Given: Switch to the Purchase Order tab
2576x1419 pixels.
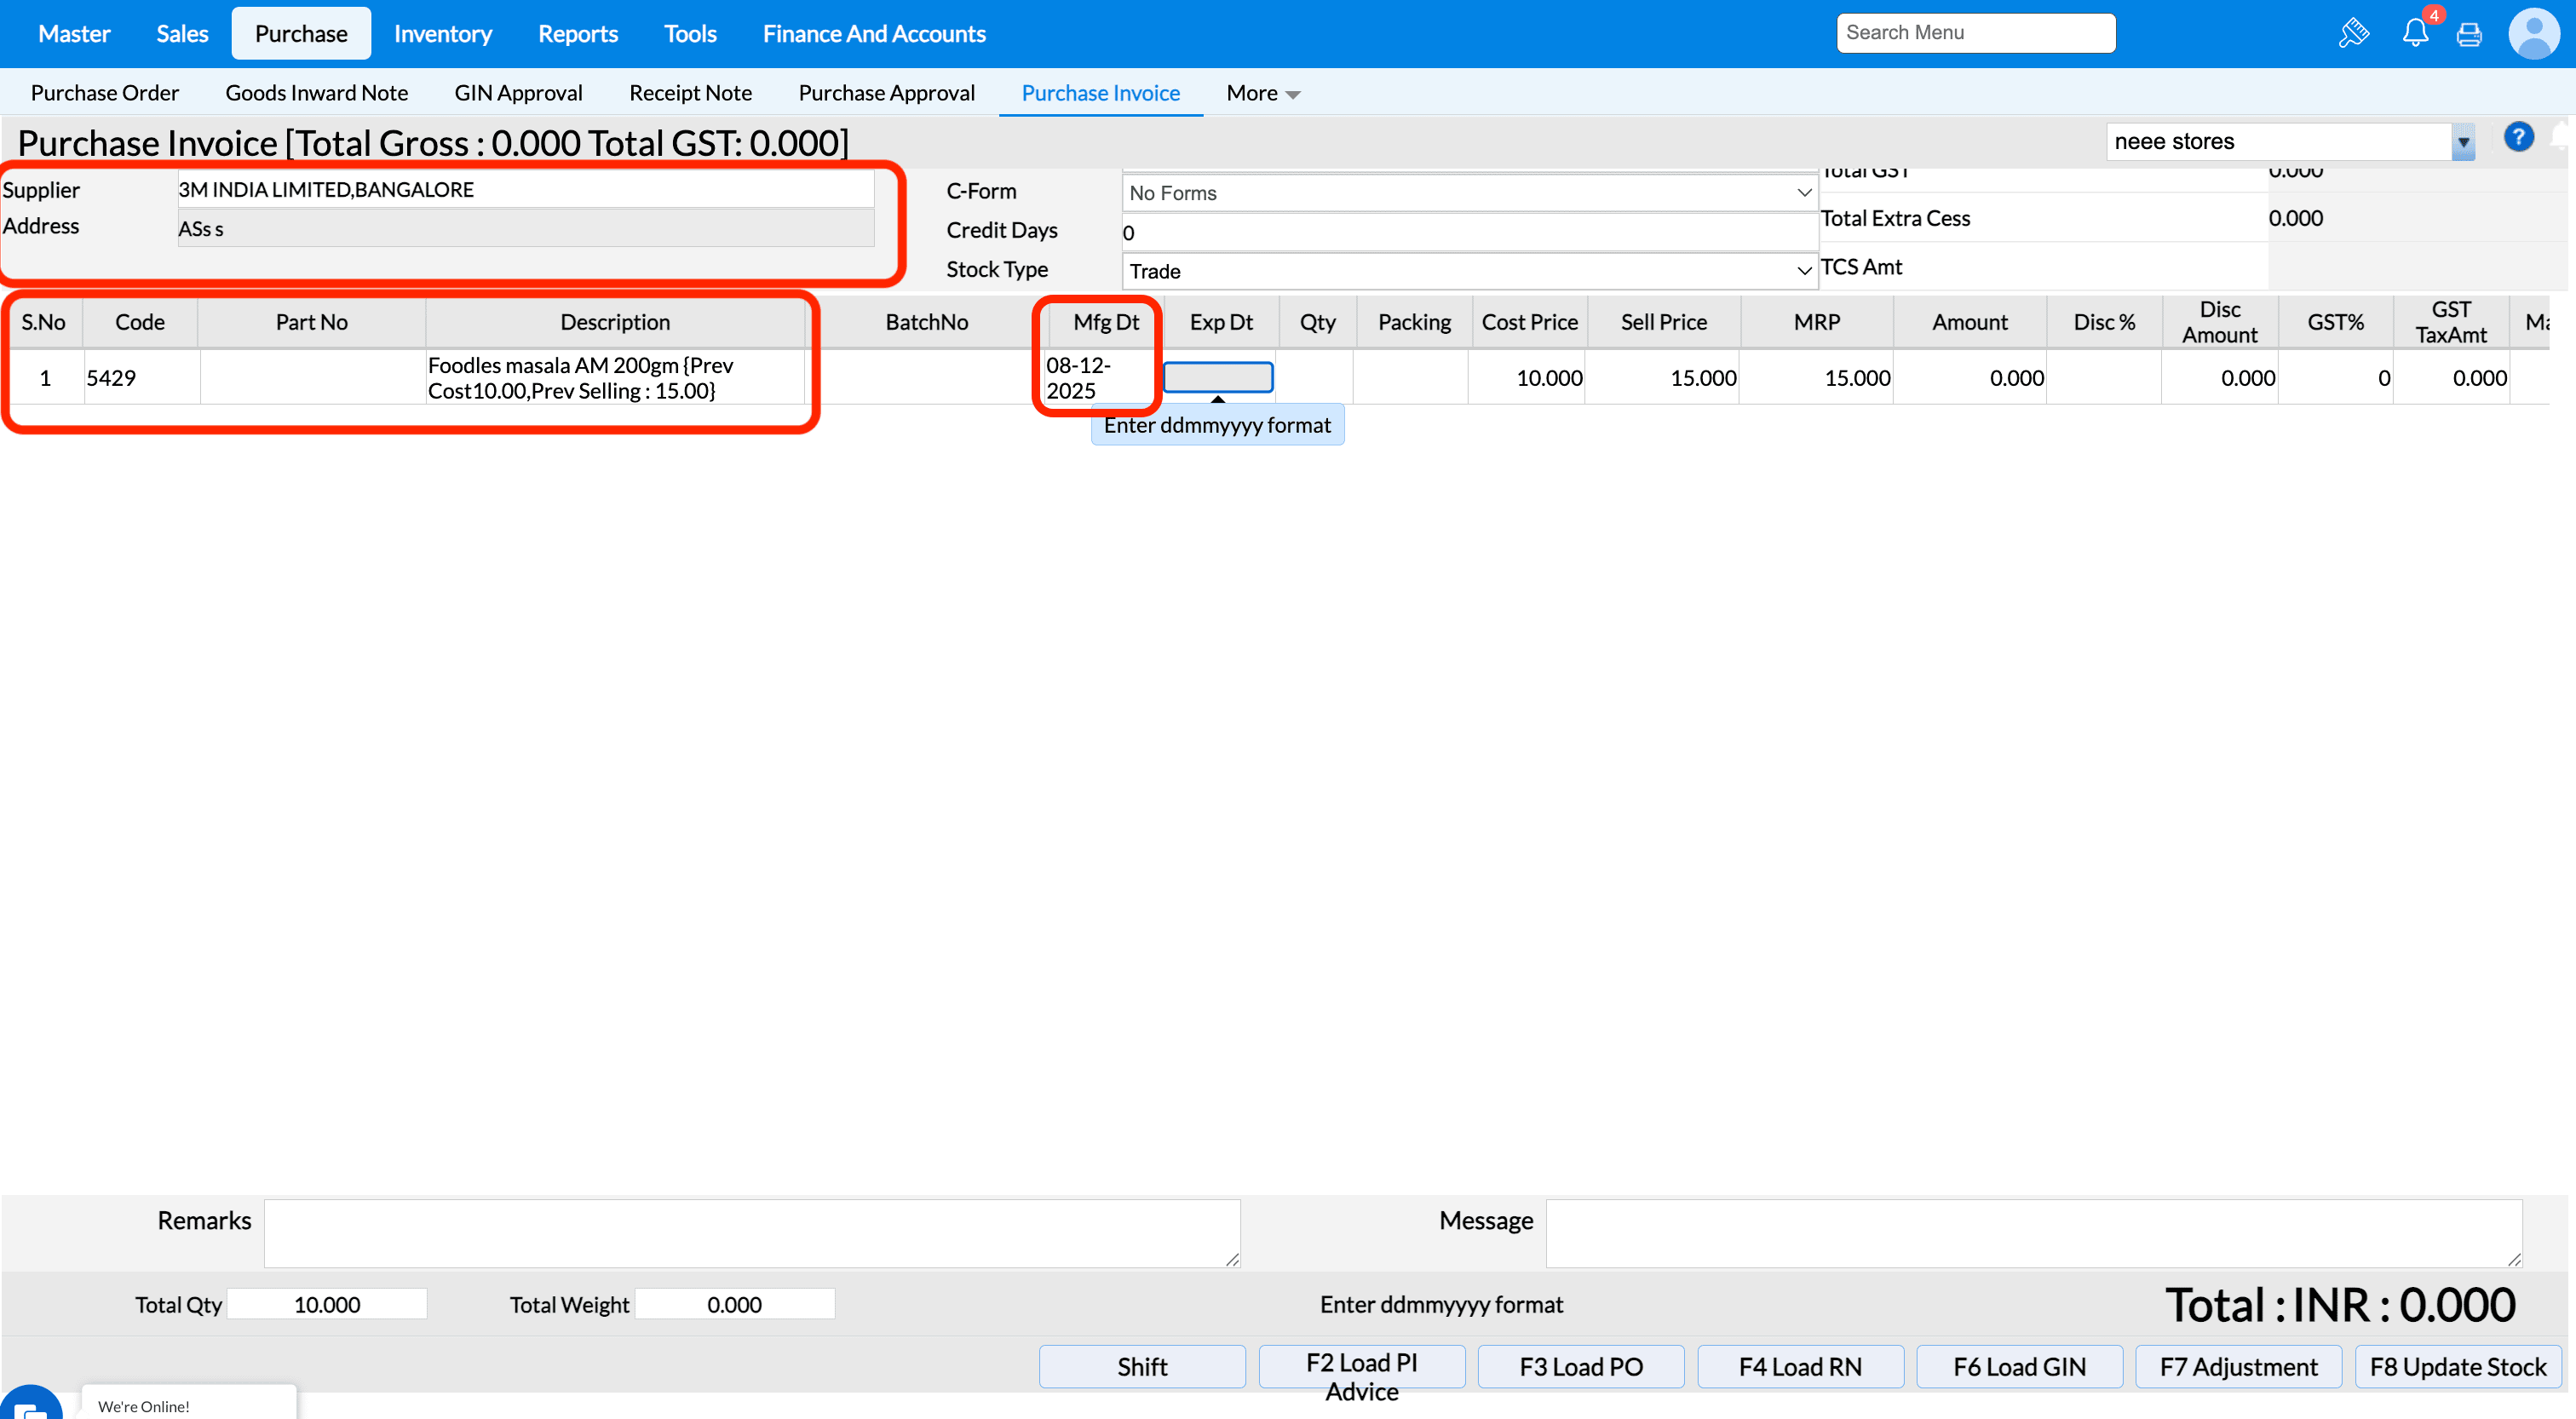Looking at the screenshot, I should (x=104, y=93).
